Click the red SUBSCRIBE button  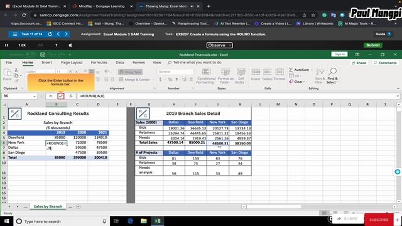(x=379, y=220)
